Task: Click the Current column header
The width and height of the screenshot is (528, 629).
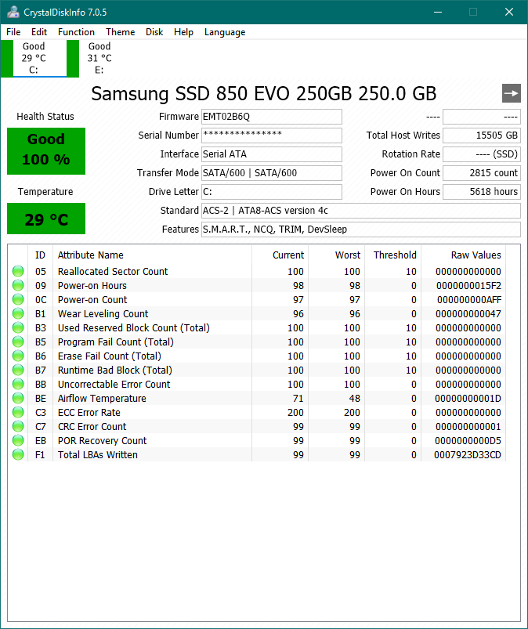Action: click(x=280, y=255)
